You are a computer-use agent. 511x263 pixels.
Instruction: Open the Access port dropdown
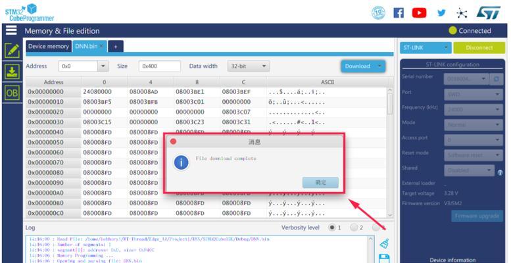[474, 140]
